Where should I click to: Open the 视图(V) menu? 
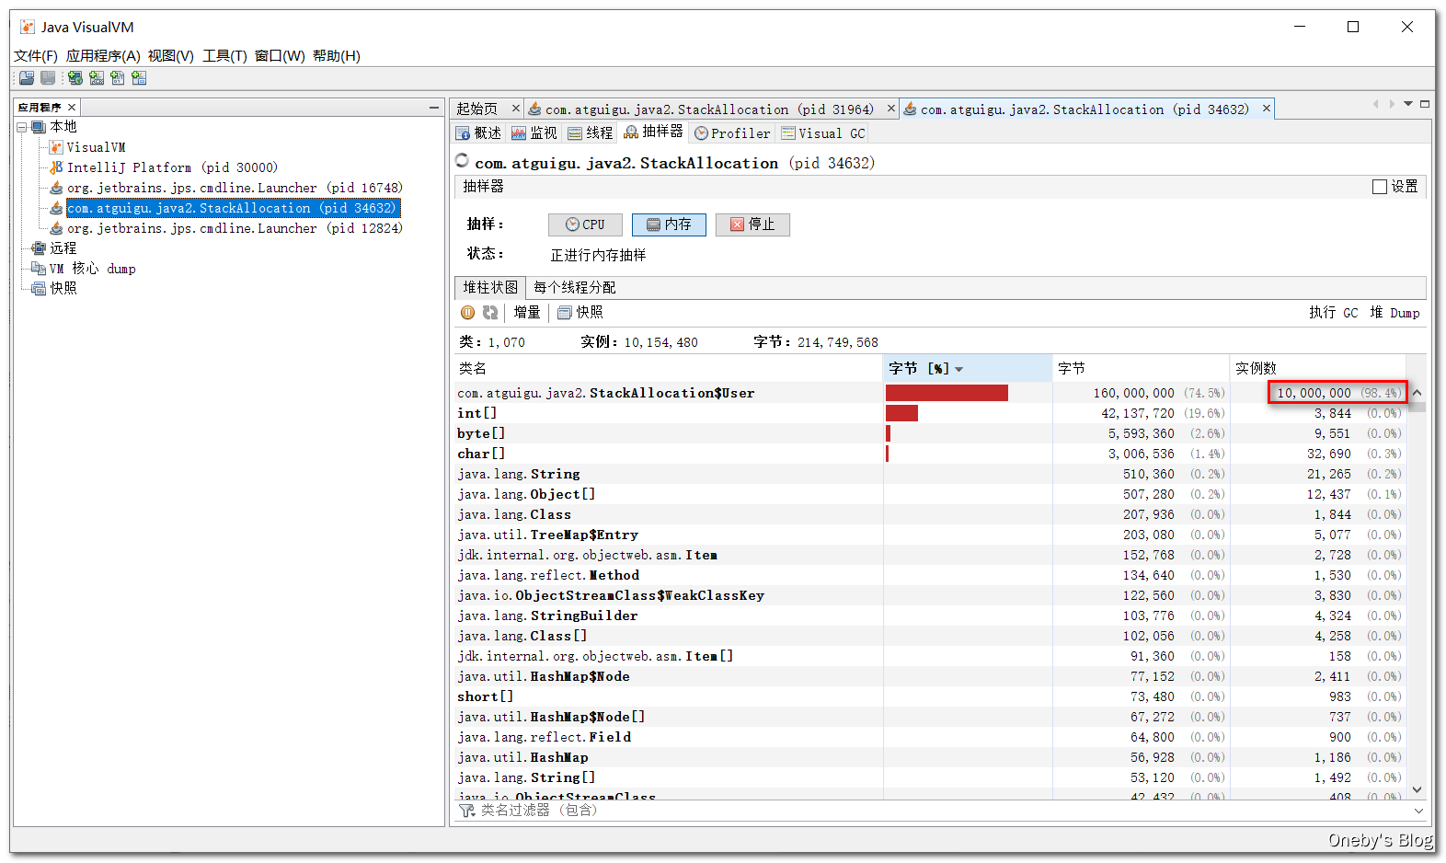[171, 56]
